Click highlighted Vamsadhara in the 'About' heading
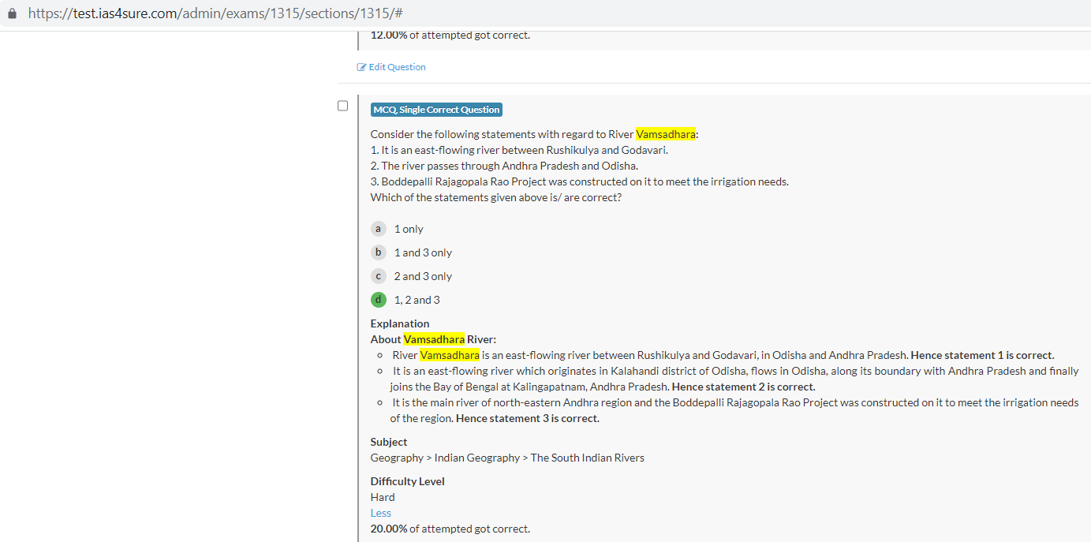This screenshot has height=542, width=1091. 434,339
